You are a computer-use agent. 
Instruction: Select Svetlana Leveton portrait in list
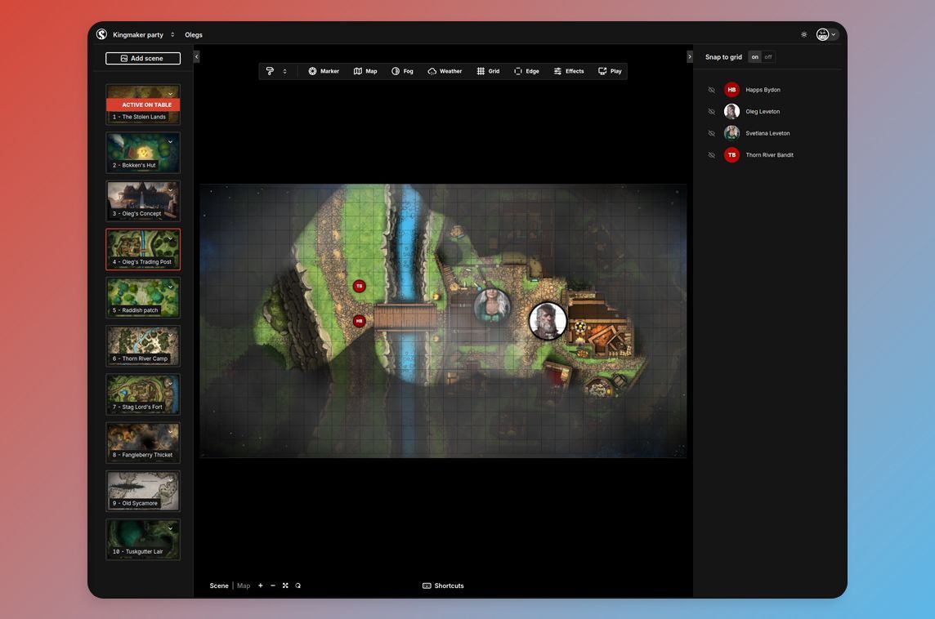point(731,133)
